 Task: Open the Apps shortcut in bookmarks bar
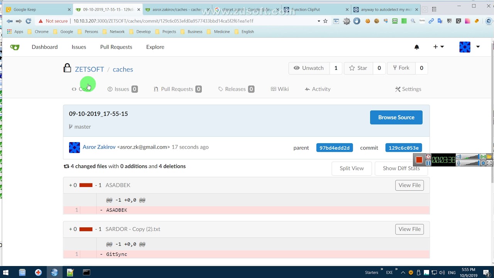tap(15, 32)
